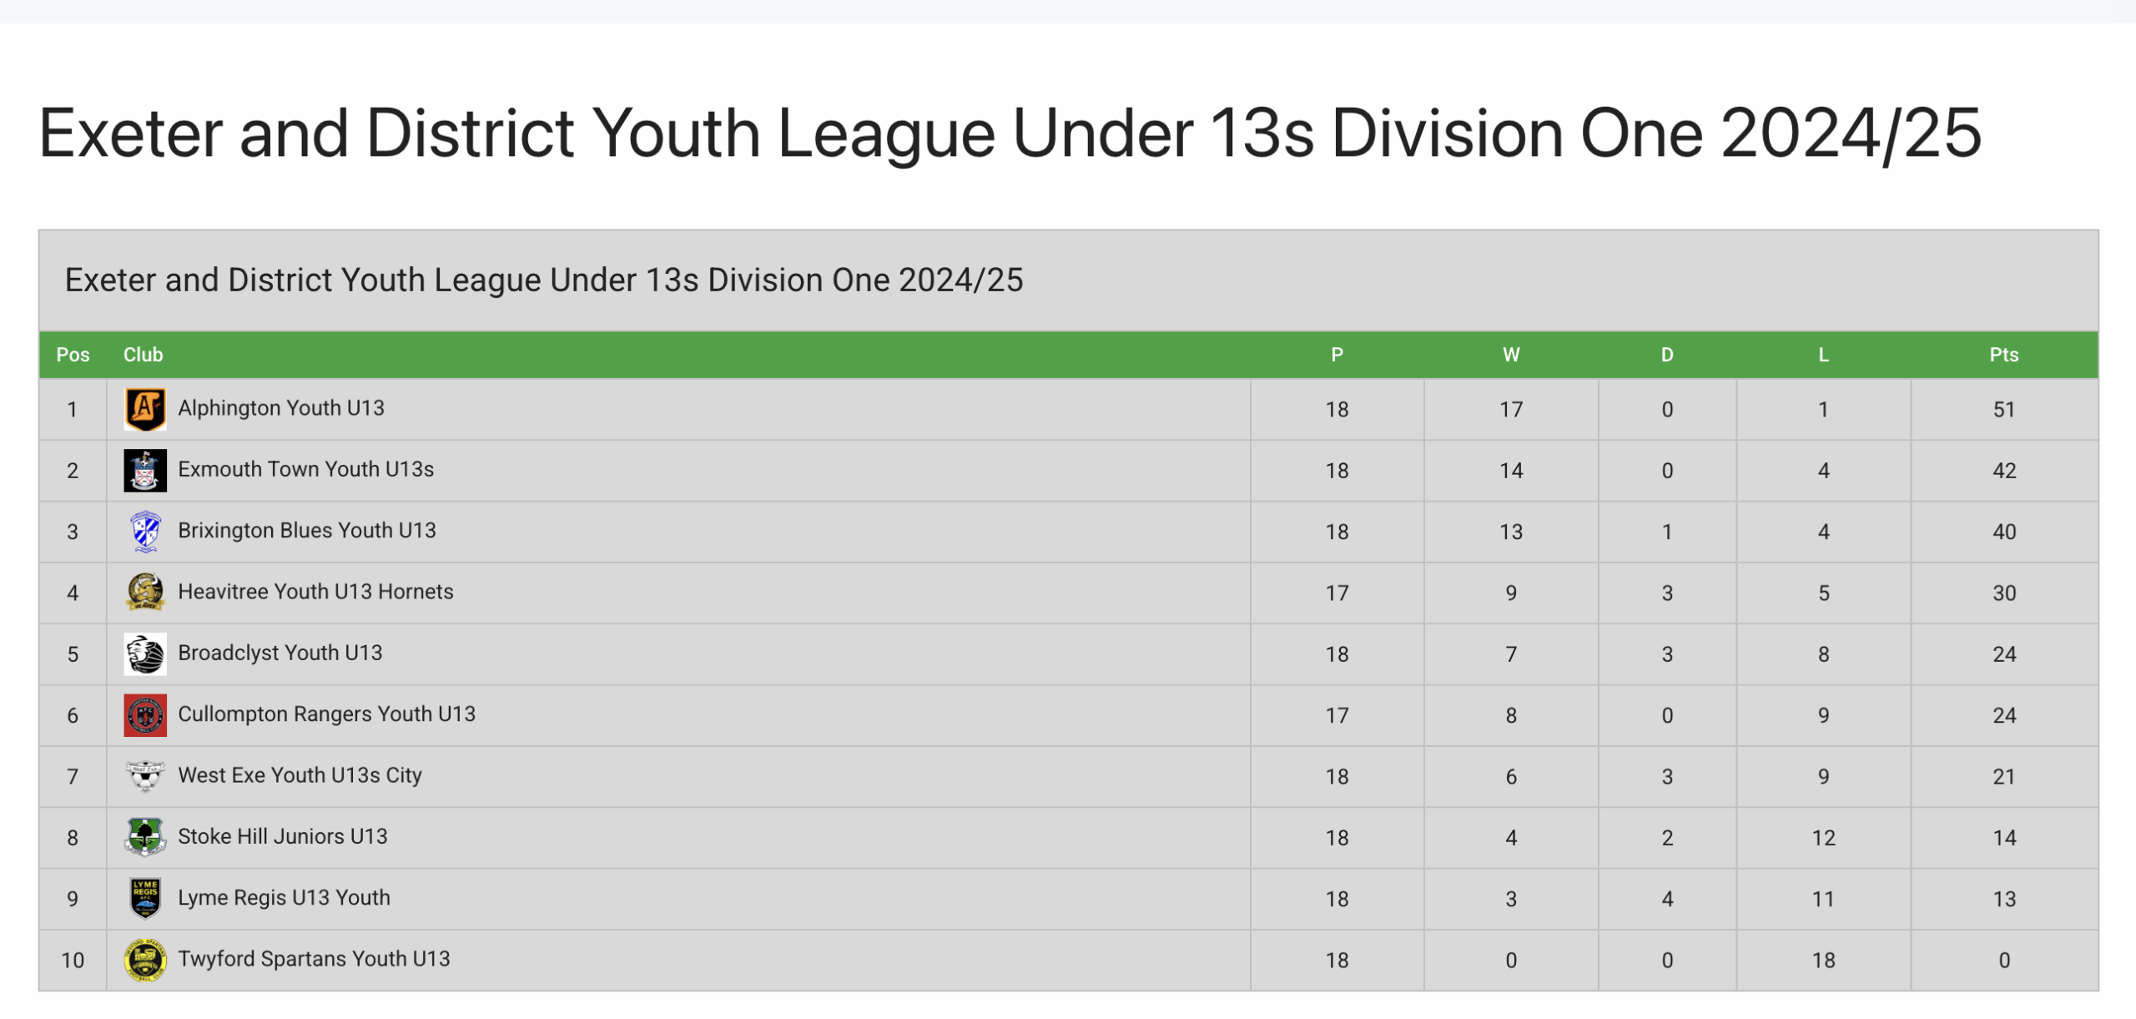Click the Exmouth Town Youth club badge
Viewport: 2136px width, 1019px height.
144,471
